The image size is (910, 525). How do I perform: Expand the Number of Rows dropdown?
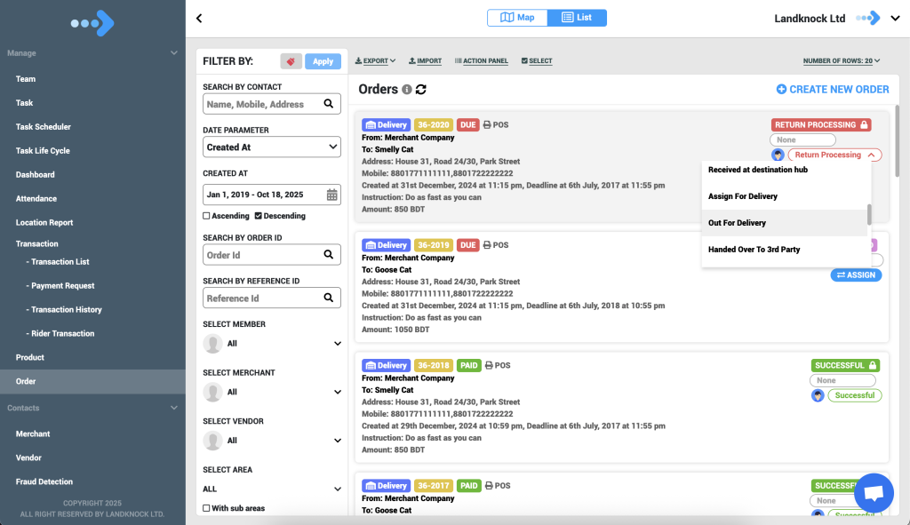pos(841,61)
